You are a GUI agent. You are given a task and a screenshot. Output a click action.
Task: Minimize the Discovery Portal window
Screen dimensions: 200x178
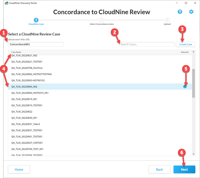coord(177,3)
